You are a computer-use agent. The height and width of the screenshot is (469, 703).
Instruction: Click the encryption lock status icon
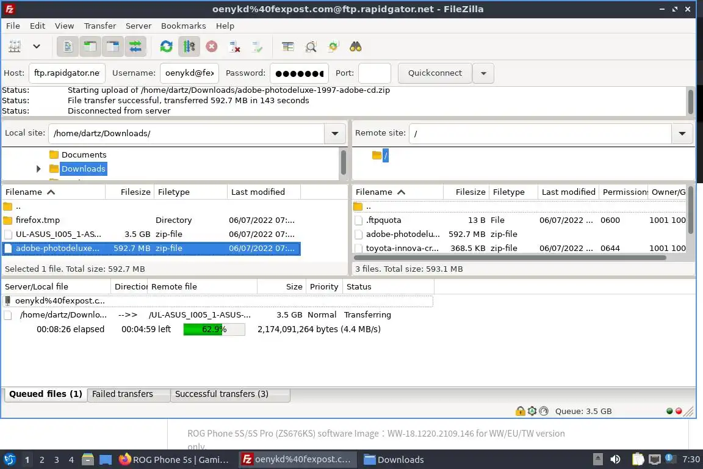pyautogui.click(x=520, y=410)
